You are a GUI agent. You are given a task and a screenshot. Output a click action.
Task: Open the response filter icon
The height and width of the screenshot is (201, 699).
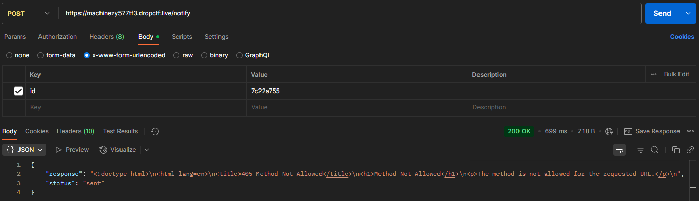click(x=641, y=150)
